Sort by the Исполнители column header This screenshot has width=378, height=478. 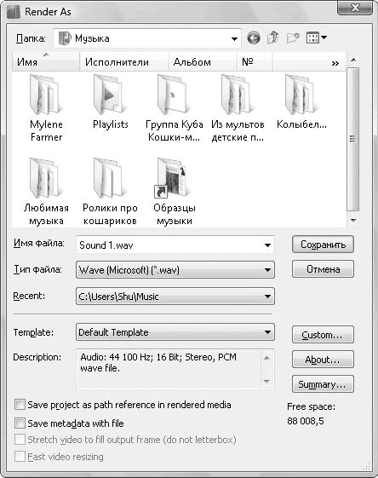(x=124, y=62)
